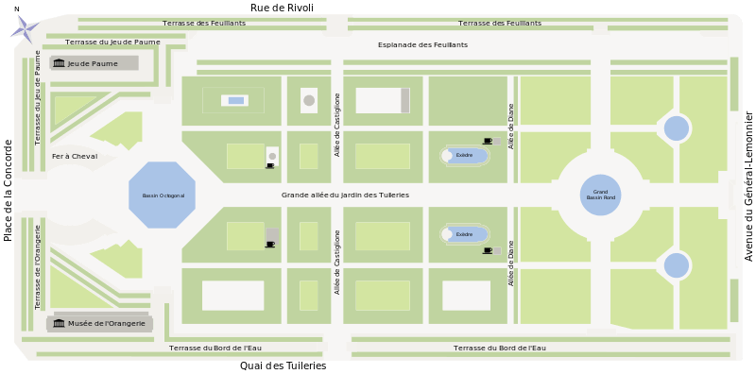Click the north compass star icon
This screenshot has width=756, height=374.
[x=25, y=27]
